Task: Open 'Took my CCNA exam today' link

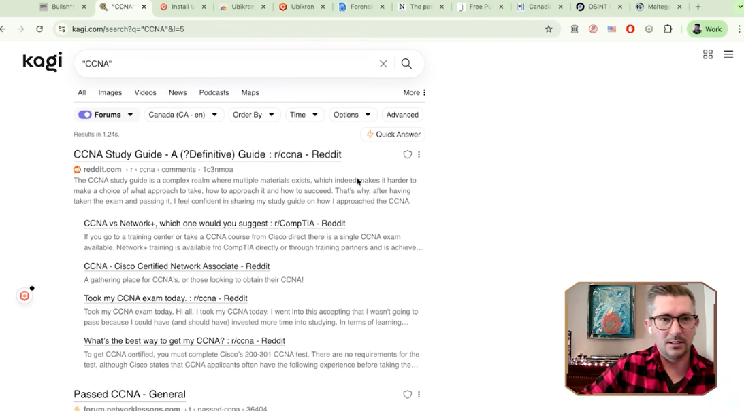Action: click(x=165, y=298)
